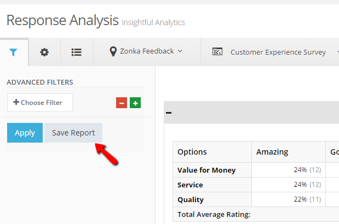Click the Response Analysis heading
Screen dimensions: 339x224
[x=62, y=20]
